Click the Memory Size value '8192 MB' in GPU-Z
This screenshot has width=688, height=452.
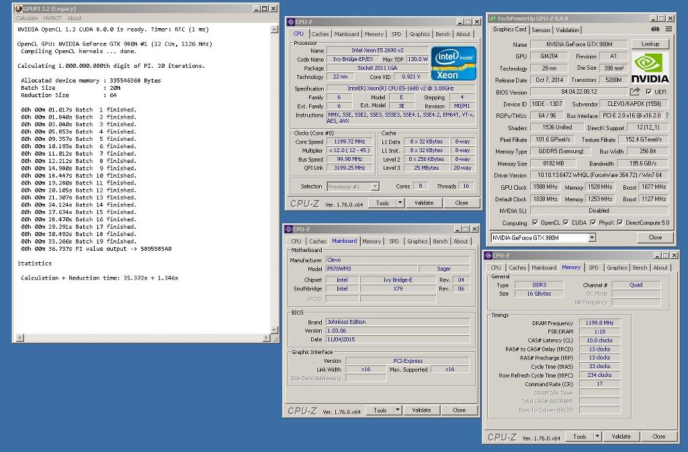click(554, 164)
